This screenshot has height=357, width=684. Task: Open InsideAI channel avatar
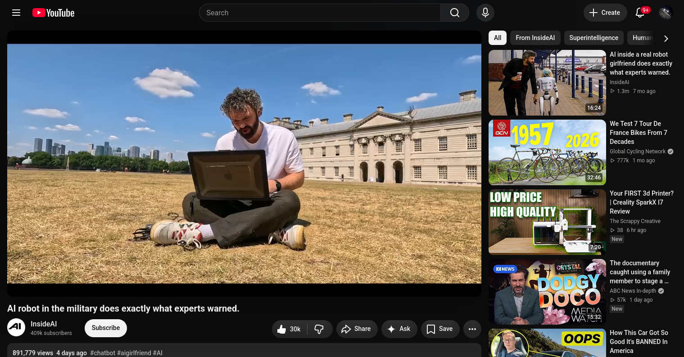(16, 327)
